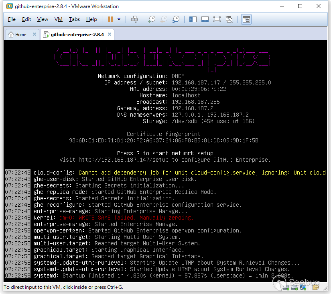Click the Pause virtual machine button
The width and height of the screenshot is (331, 294).
coord(110,19)
